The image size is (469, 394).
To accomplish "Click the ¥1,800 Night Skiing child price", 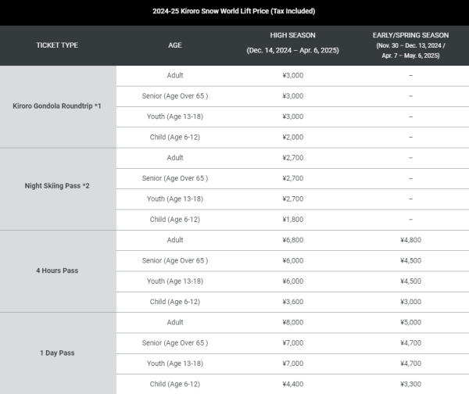I will (x=291, y=219).
